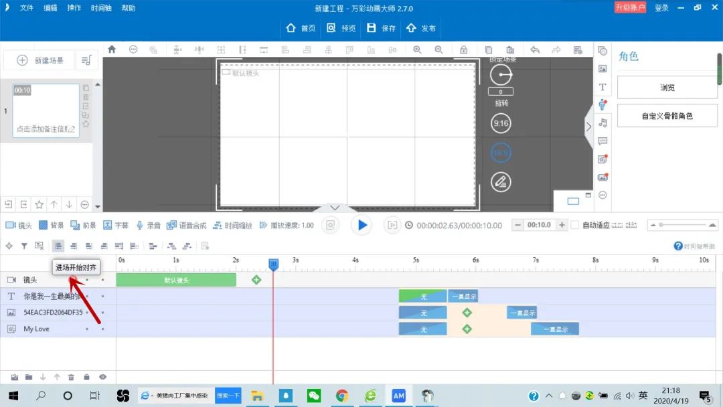Click the 字幕 subtitle tool

click(x=115, y=225)
